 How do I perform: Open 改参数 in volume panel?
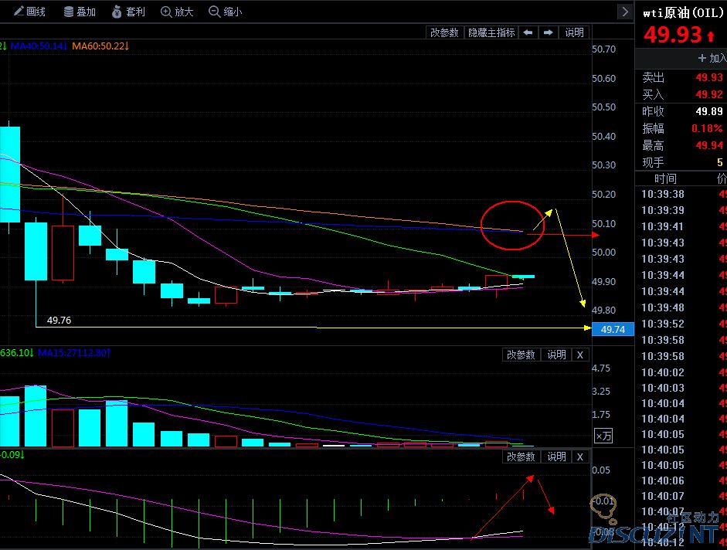tap(521, 355)
